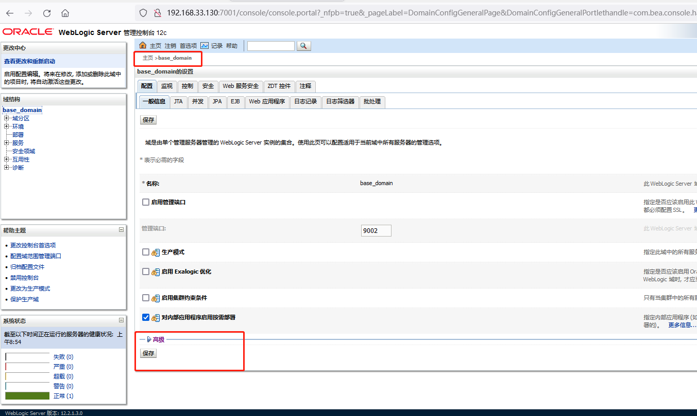Open 帮助 in the toolbar
The width and height of the screenshot is (697, 416).
point(232,46)
